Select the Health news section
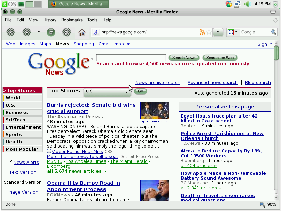 click(x=23, y=142)
